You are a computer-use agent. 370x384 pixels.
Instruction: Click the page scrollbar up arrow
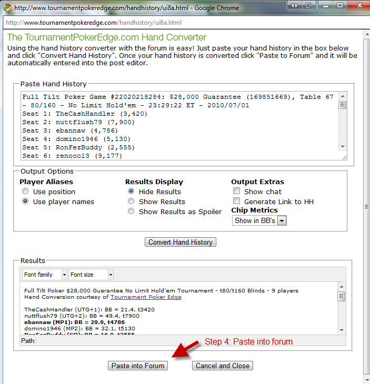pos(367,35)
